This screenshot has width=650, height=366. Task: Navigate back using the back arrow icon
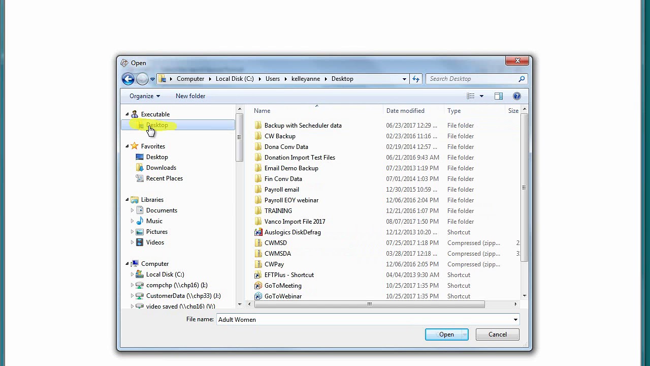point(128,79)
